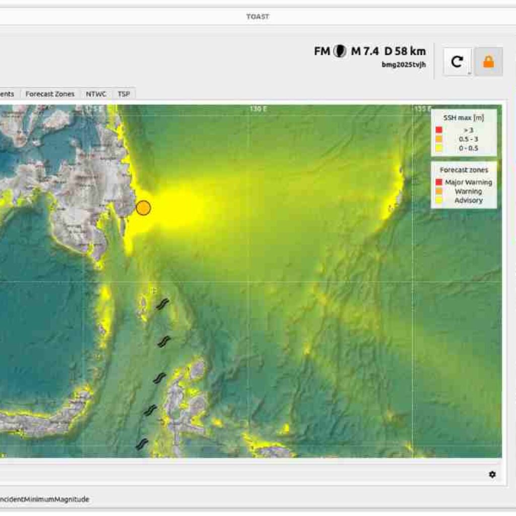Click the M 7.4 magnitude label
The height and width of the screenshot is (516, 516).
[365, 51]
